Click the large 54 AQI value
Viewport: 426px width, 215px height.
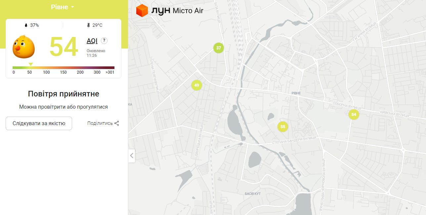64,47
